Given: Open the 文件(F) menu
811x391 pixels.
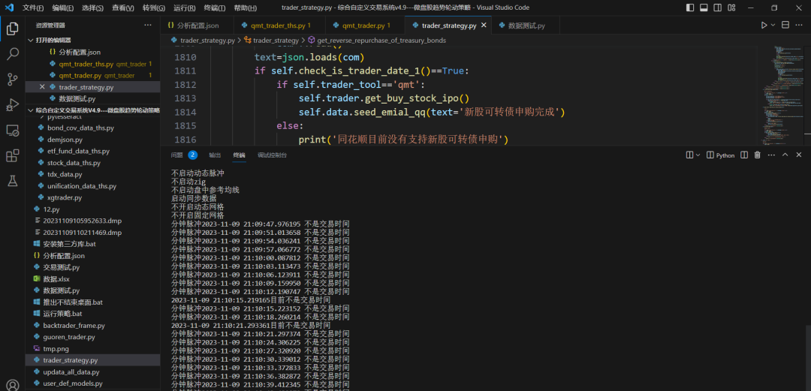Looking at the screenshot, I should coord(32,8).
